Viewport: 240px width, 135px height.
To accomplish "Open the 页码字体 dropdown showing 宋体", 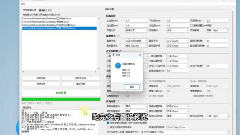I will [177, 30].
